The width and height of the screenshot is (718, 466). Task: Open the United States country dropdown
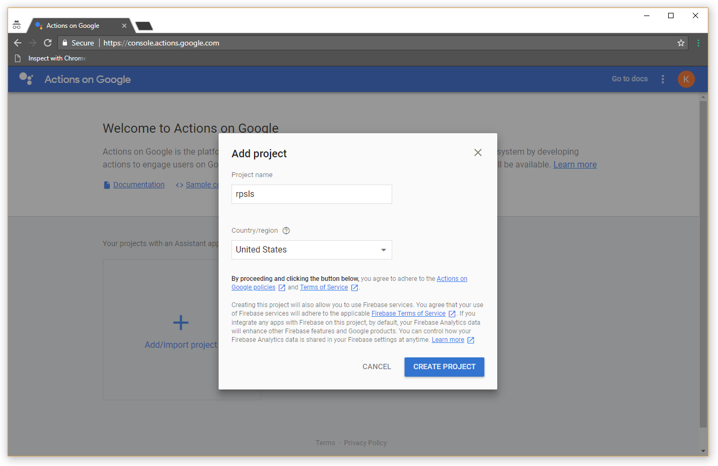[x=311, y=250]
